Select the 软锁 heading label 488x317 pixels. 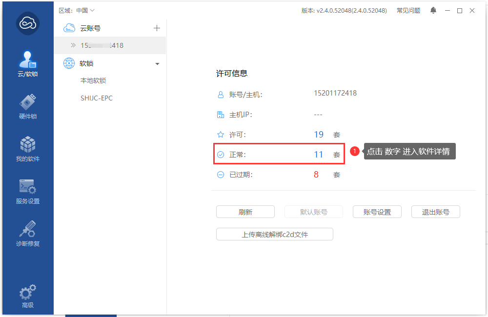pos(86,63)
